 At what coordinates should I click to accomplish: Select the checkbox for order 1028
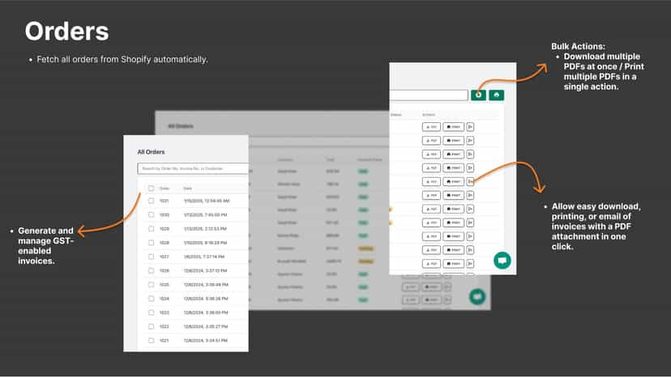pos(151,243)
